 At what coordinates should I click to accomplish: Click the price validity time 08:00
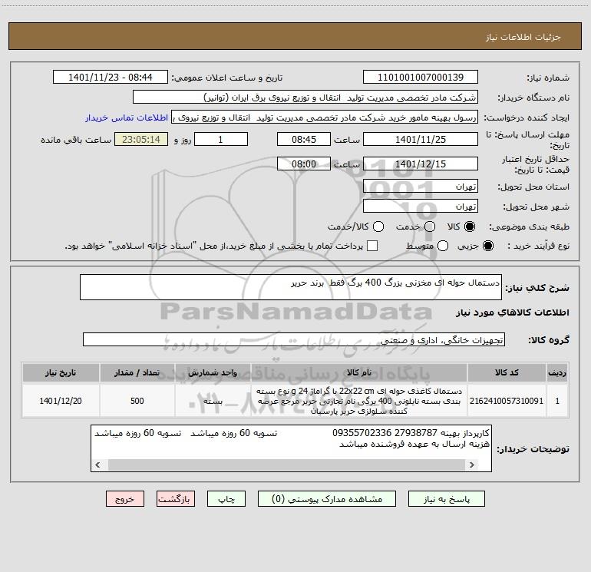pyautogui.click(x=304, y=164)
